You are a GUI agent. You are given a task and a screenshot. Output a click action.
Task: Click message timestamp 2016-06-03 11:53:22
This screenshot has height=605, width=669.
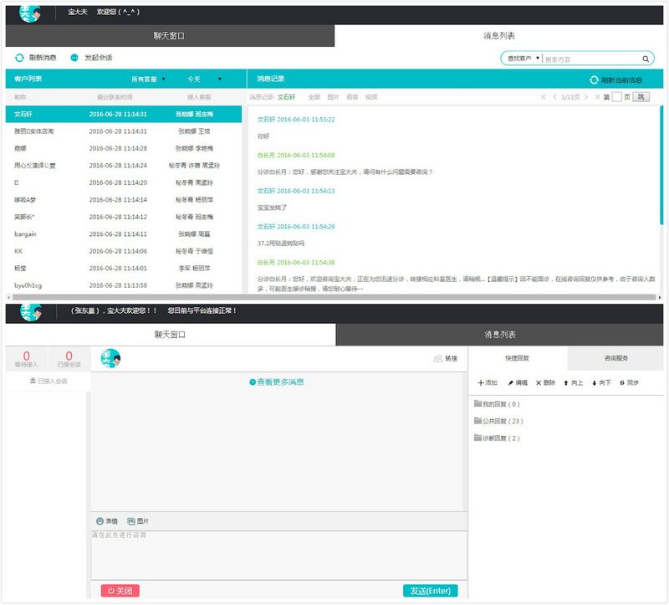(306, 120)
